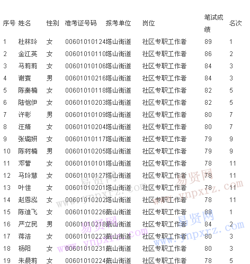Click the score 80 for 杨阳
Image resolution: width=250 pixels, height=264 pixels.
208,249
